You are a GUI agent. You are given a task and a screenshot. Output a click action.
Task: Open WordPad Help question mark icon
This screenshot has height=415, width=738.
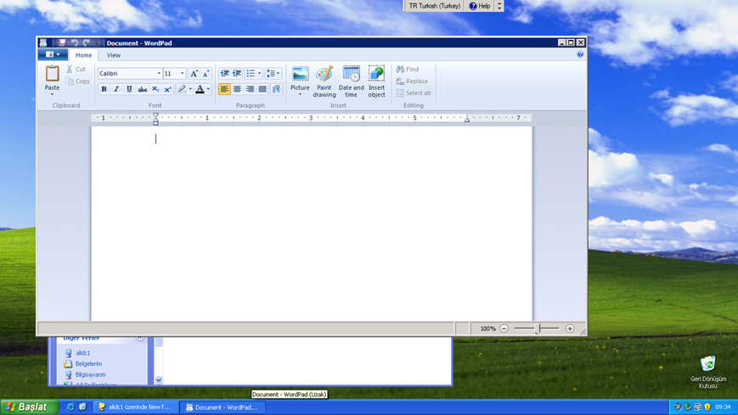580,54
